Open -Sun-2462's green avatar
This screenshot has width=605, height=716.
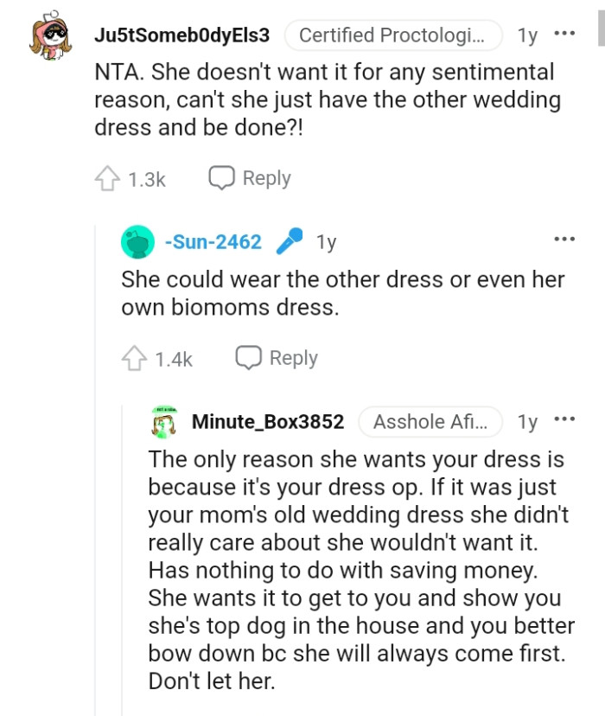point(137,242)
